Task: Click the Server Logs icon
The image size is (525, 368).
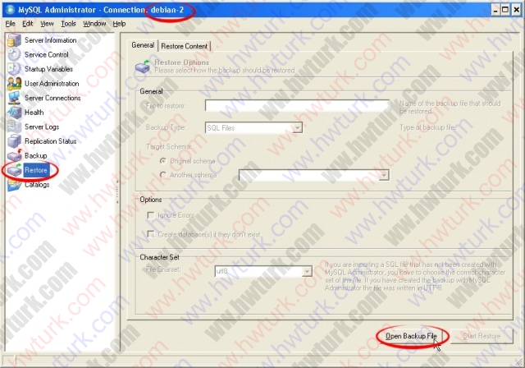Action: (x=14, y=126)
